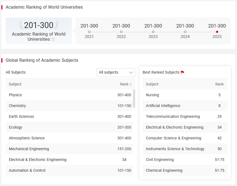Image resolution: width=237 pixels, height=186 pixels.
Task: Click the right laurel wreath icon beside 201-300
Action: pyautogui.click(x=56, y=25)
